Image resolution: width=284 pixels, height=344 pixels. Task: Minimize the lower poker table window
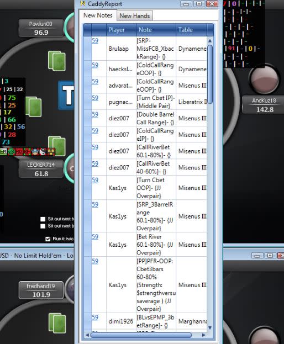257,256
